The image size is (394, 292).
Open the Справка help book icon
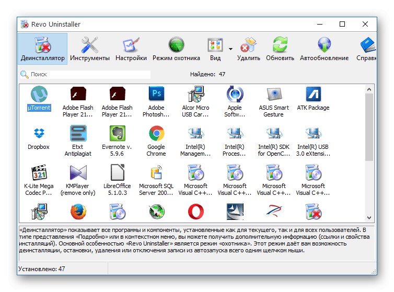pyautogui.click(x=368, y=45)
